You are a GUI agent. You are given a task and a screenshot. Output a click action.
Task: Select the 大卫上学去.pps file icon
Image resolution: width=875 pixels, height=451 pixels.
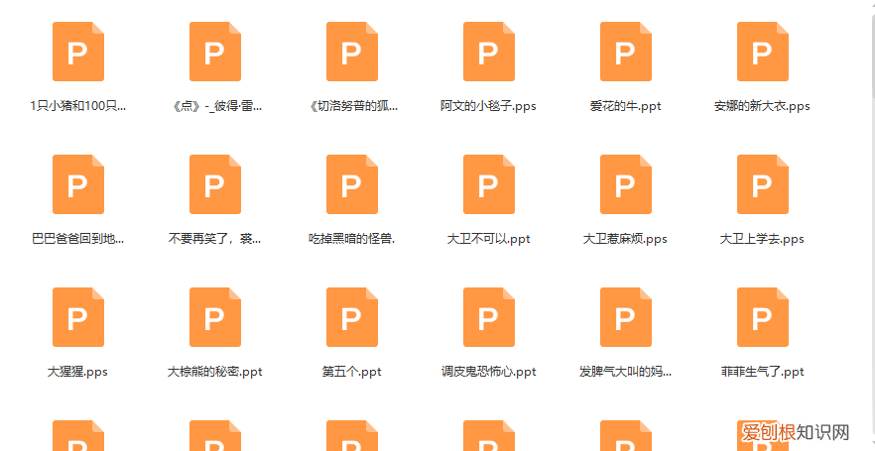click(763, 184)
